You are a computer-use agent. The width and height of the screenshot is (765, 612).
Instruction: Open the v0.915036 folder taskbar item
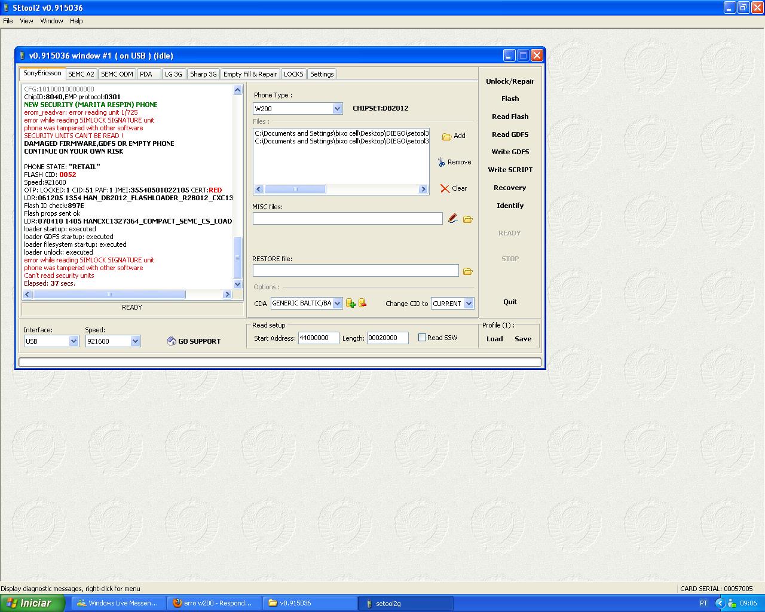point(310,604)
